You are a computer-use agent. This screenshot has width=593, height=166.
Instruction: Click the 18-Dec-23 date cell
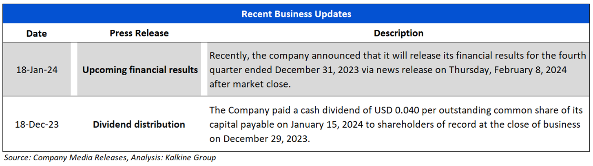[x=37, y=124]
